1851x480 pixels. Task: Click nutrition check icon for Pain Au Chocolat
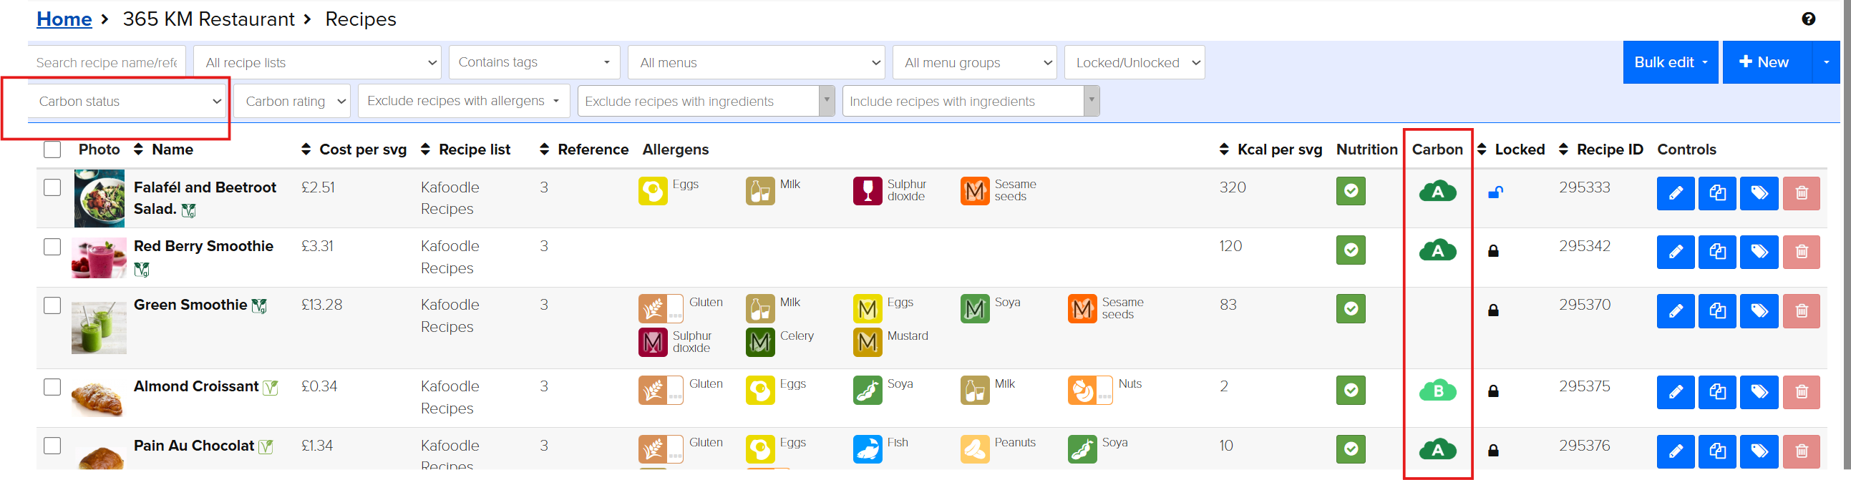coord(1351,449)
